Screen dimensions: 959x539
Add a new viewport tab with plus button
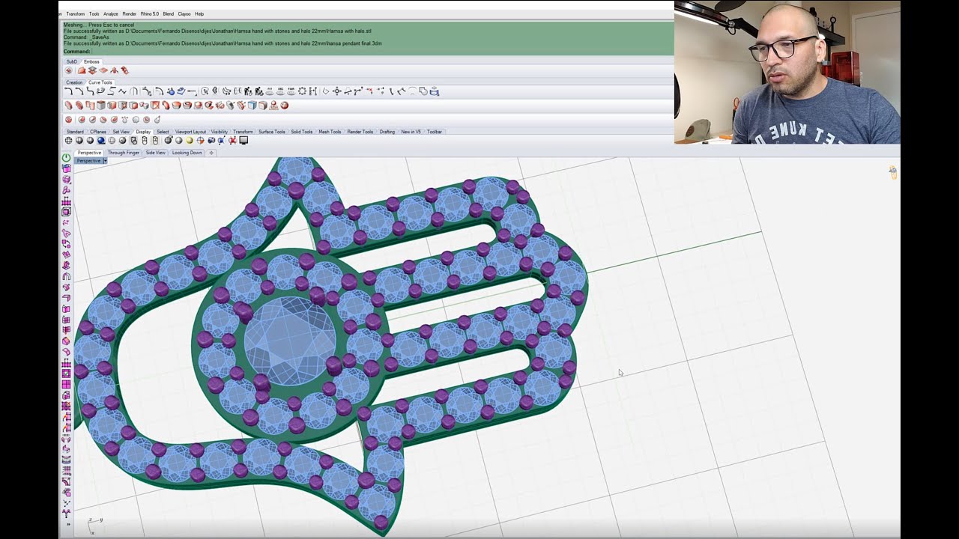point(211,153)
